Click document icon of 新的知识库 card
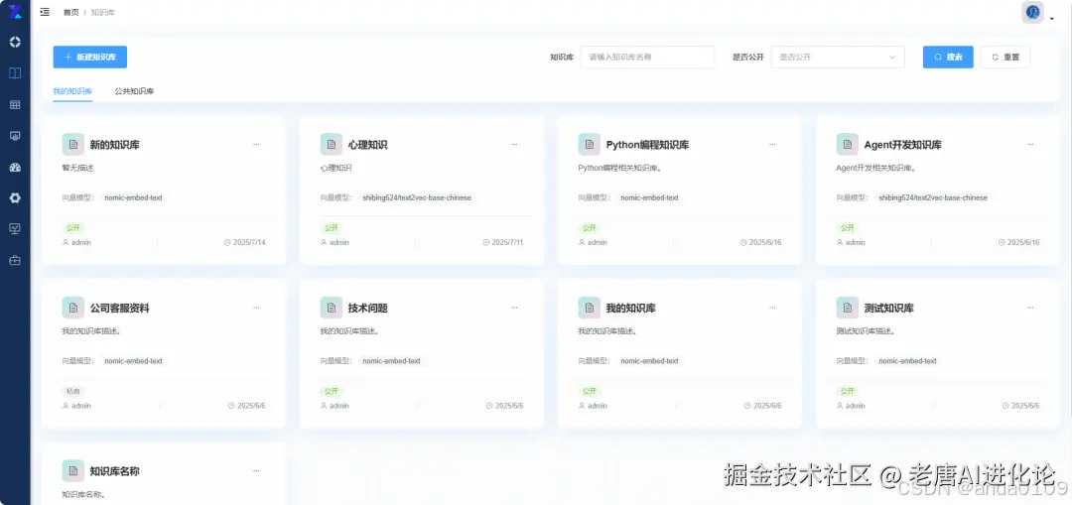The image size is (1072, 505). (73, 144)
